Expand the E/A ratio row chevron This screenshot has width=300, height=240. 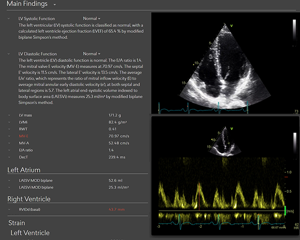click(x=9, y=150)
